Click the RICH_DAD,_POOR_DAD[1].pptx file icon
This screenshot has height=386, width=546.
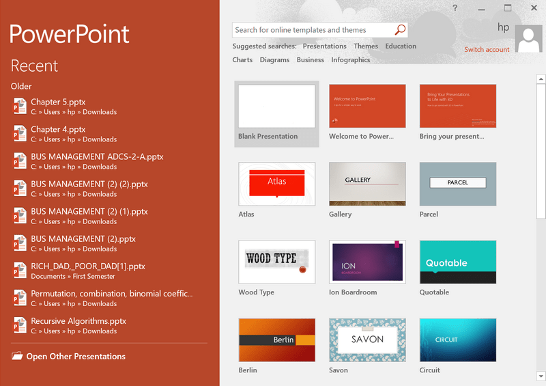click(20, 271)
